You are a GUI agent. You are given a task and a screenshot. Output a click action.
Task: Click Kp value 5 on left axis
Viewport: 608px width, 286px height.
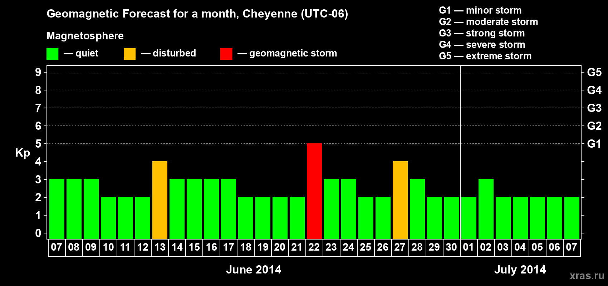pyautogui.click(x=38, y=144)
